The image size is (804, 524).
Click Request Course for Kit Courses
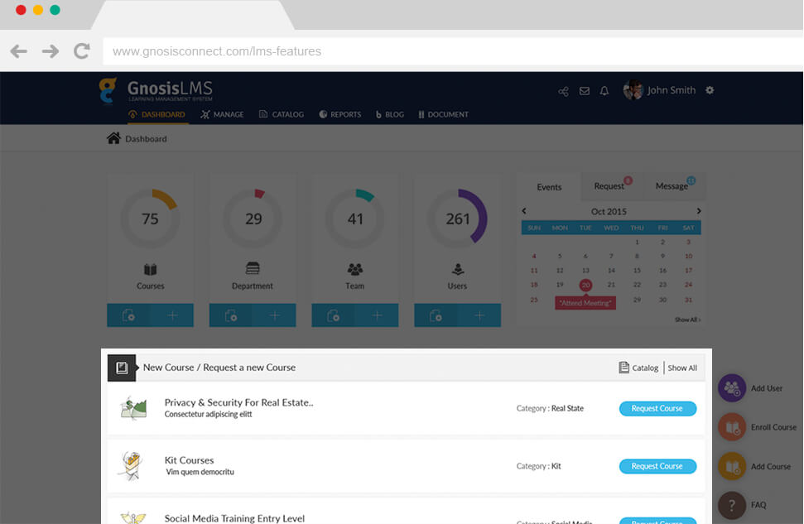tap(657, 466)
